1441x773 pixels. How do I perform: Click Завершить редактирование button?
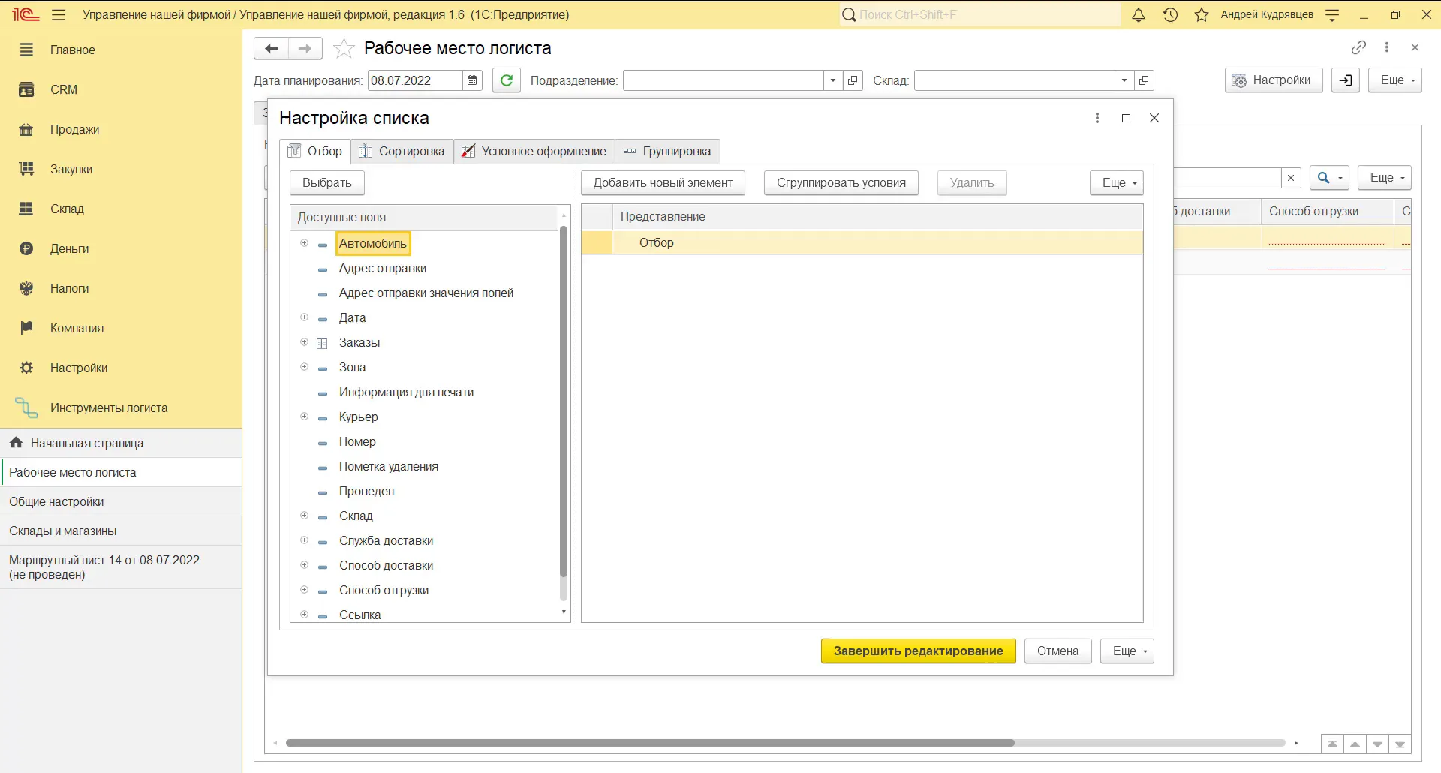pyautogui.click(x=918, y=651)
